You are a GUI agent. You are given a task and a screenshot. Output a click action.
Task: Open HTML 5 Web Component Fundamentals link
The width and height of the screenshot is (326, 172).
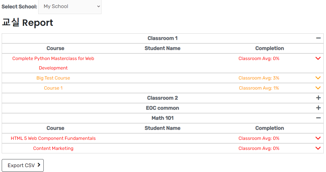pyautogui.click(x=53, y=138)
